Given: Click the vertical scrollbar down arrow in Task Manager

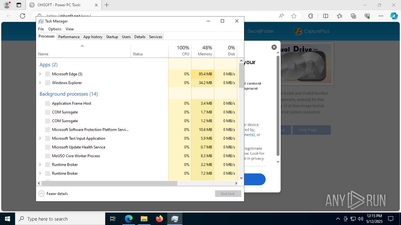Looking at the screenshot, I should [241, 178].
